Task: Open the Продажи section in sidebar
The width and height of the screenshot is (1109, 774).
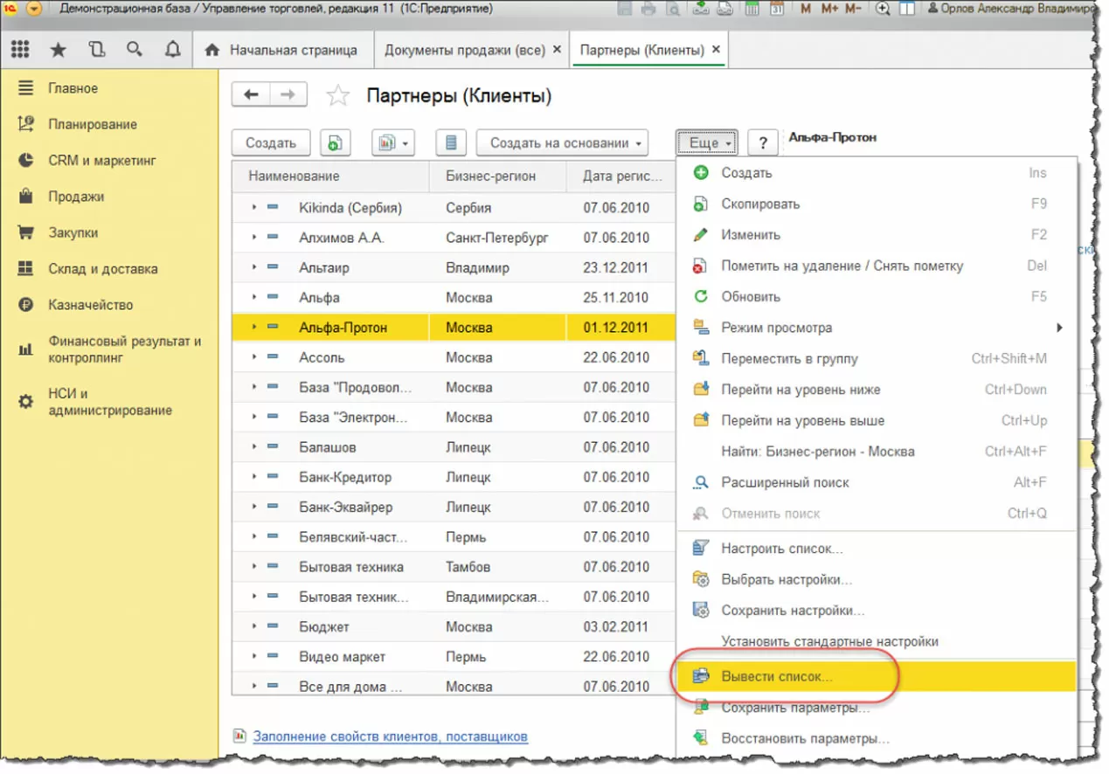Action: [76, 197]
